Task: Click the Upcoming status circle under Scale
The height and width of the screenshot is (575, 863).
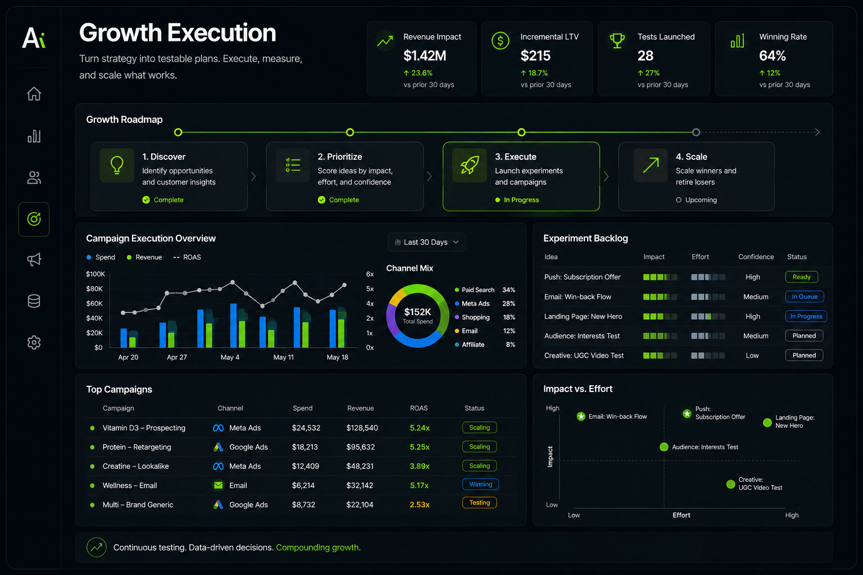Action: pyautogui.click(x=679, y=200)
